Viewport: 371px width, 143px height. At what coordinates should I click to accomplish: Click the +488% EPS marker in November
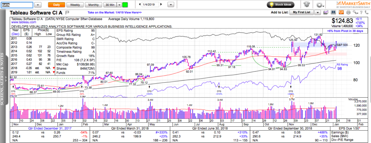[291, 94]
